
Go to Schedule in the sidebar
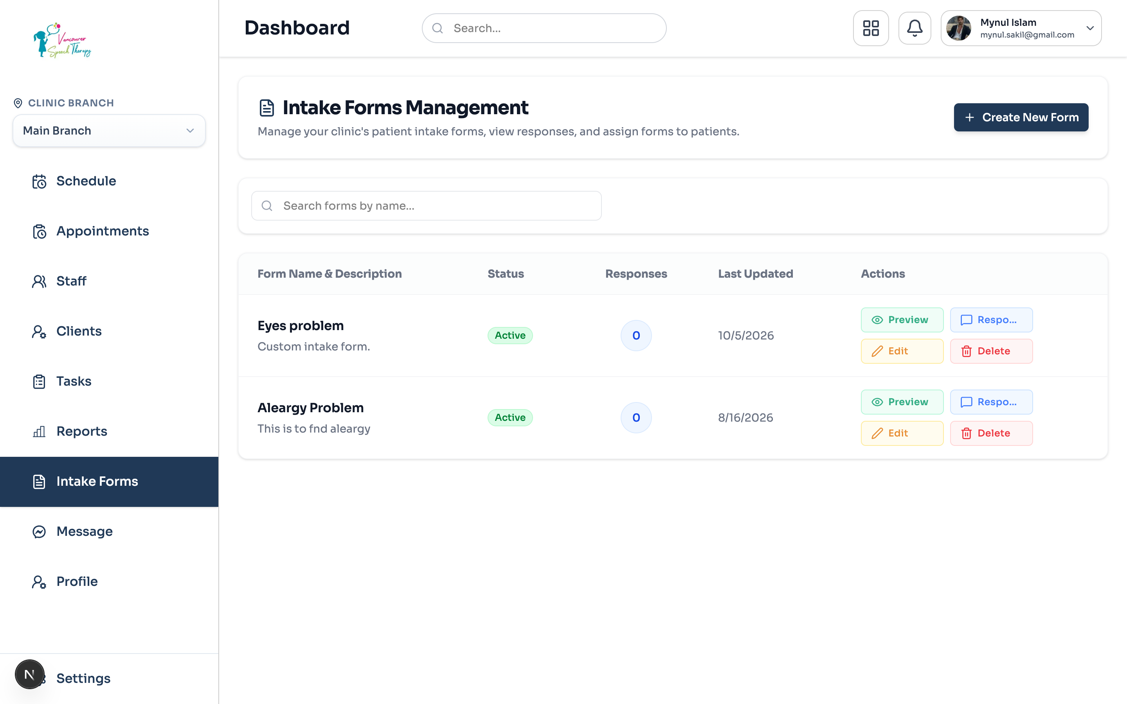[109, 181]
